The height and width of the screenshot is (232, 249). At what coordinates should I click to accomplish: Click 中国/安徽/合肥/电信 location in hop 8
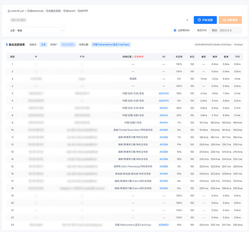pyautogui.click(x=133, y=115)
